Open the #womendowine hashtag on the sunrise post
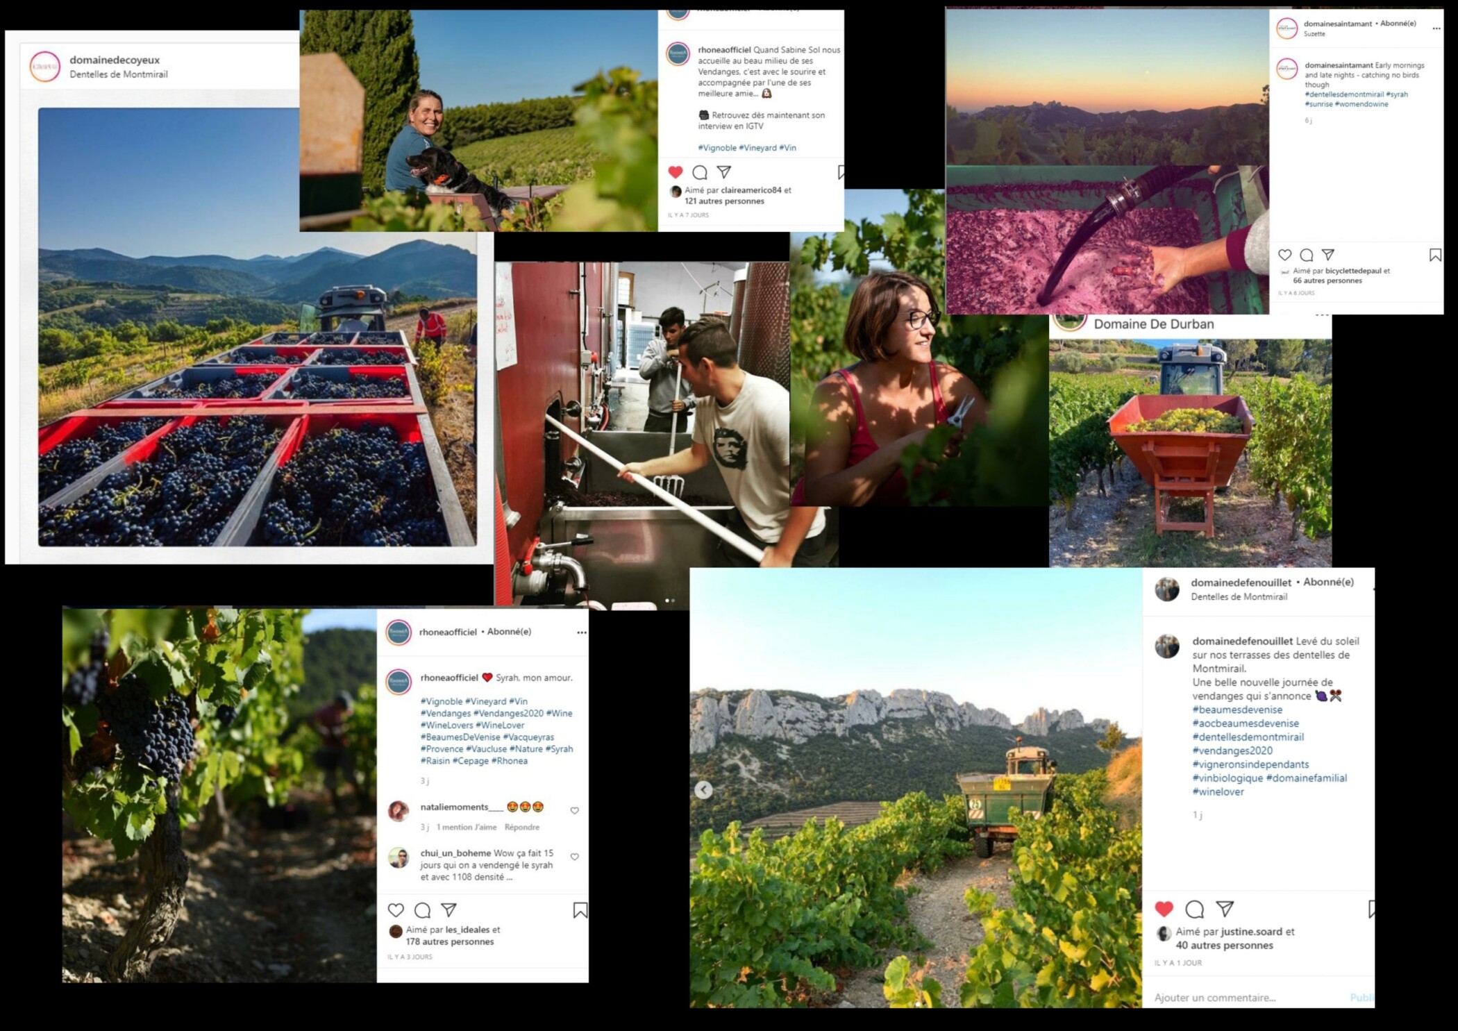 click(1361, 104)
